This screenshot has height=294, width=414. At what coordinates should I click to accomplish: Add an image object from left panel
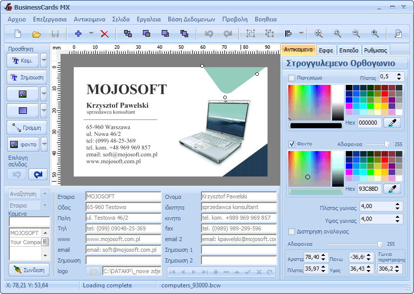[x=23, y=94]
